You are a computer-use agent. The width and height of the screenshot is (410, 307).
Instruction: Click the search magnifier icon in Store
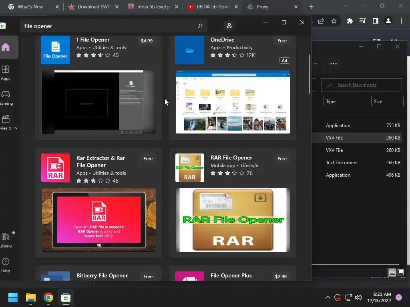pos(200,26)
